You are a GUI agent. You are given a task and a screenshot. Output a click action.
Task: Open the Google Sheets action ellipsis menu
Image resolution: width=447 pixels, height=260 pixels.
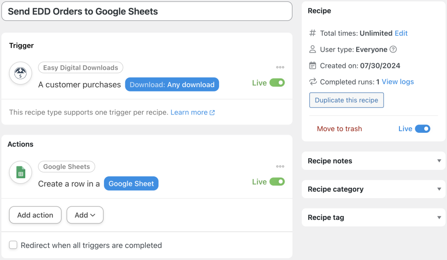(x=280, y=166)
